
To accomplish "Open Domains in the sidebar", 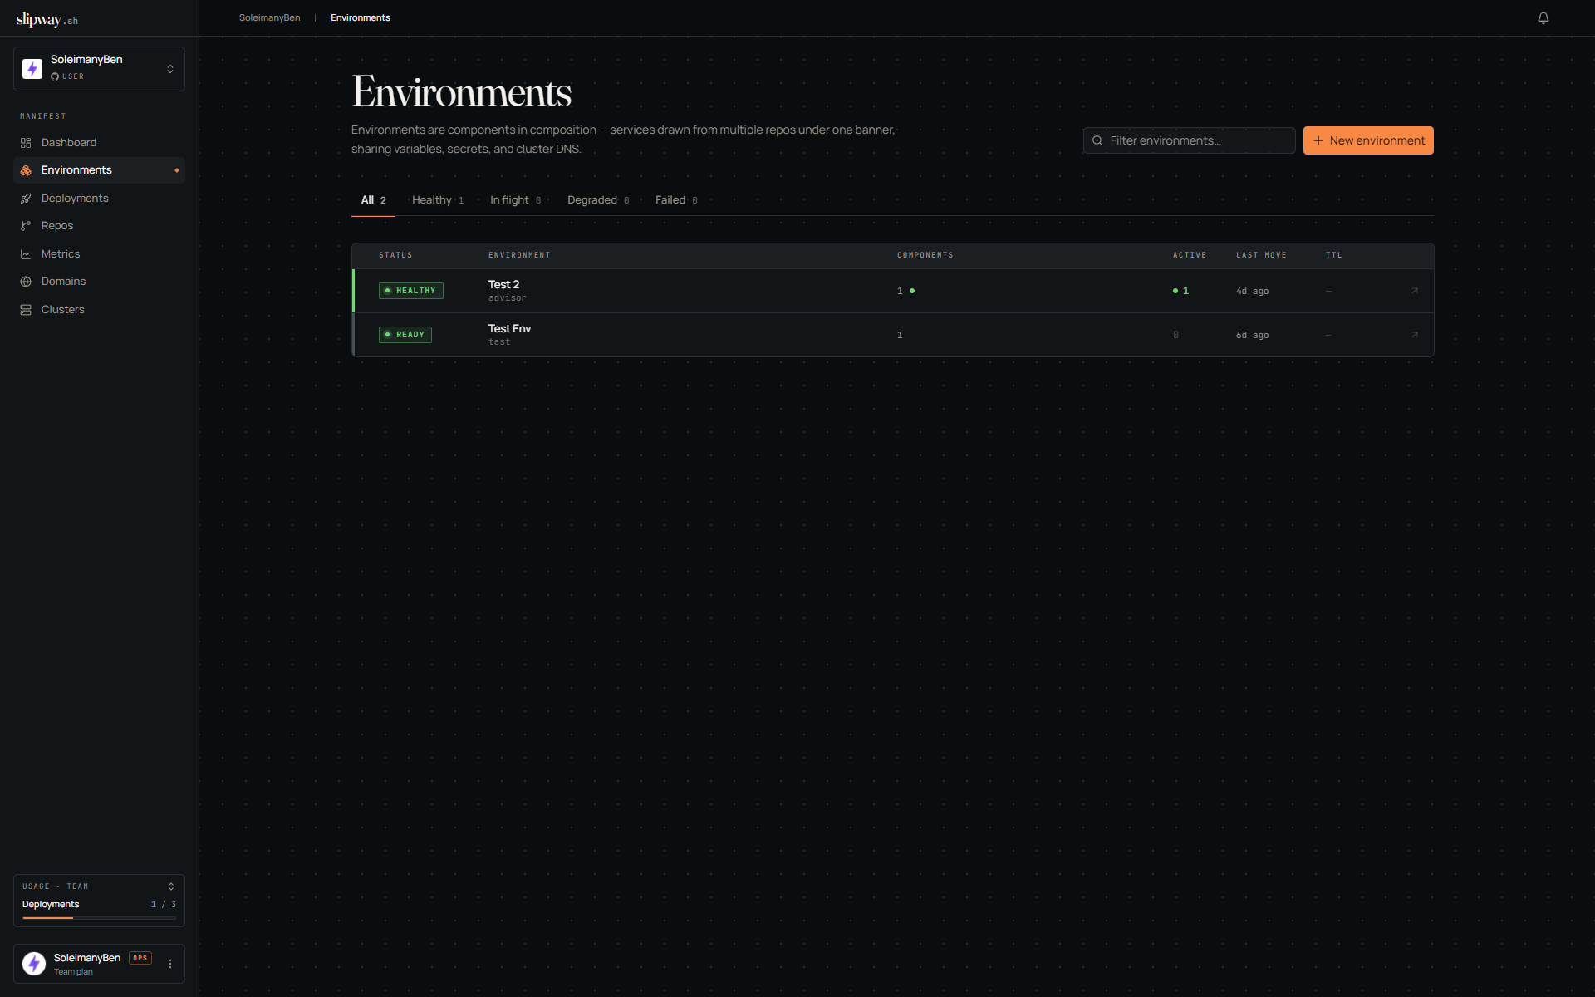I will point(99,282).
